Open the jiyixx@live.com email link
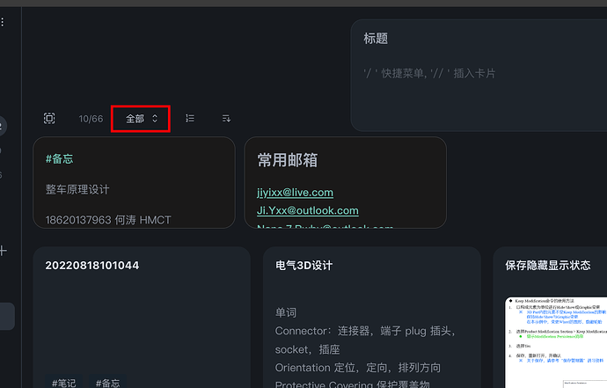Image resolution: width=607 pixels, height=388 pixels. (x=295, y=192)
